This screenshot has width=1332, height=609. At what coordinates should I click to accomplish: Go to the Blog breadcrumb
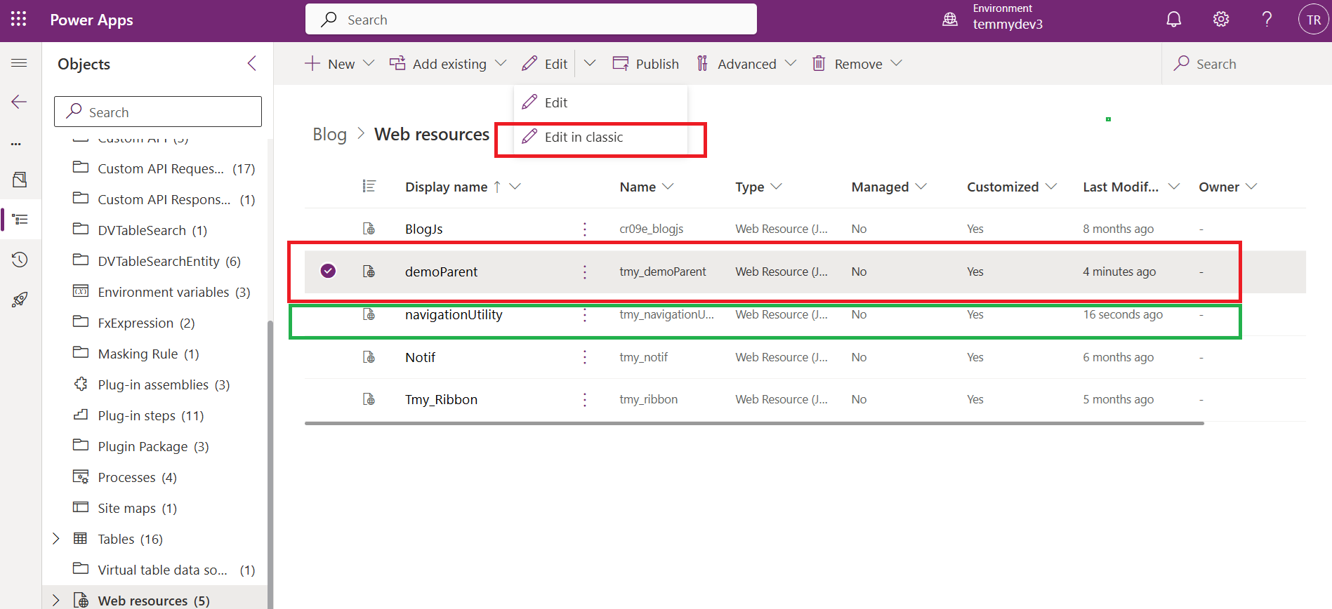pyautogui.click(x=329, y=134)
